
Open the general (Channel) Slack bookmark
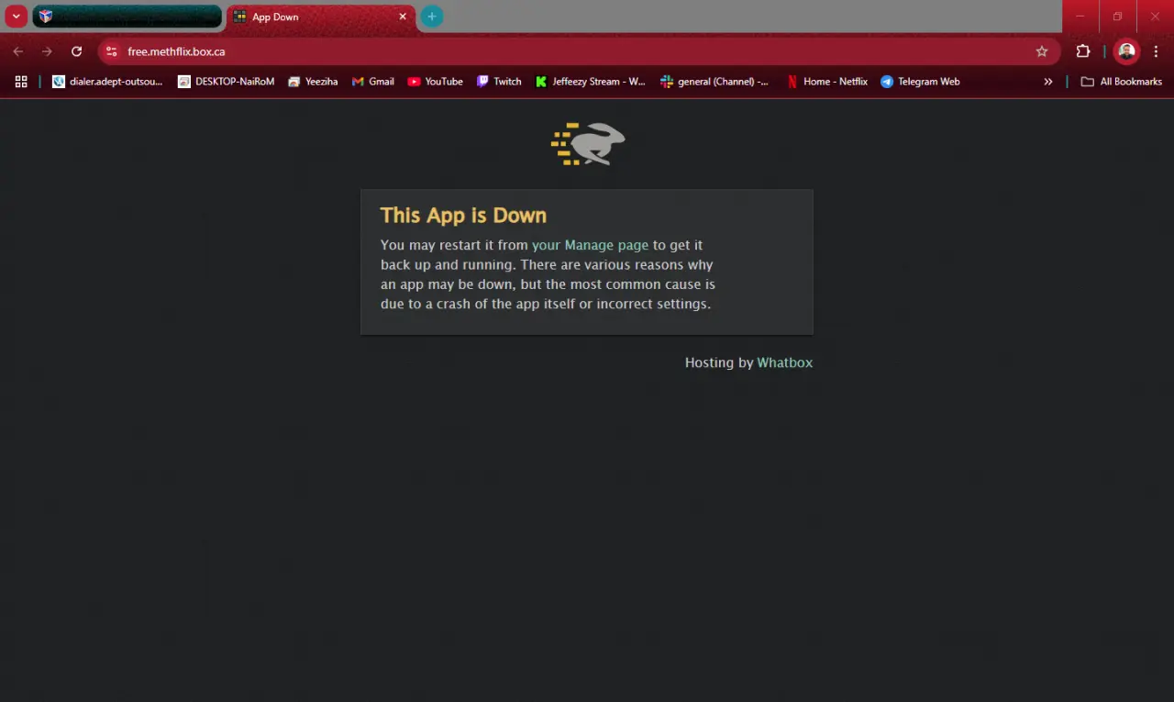tap(715, 82)
